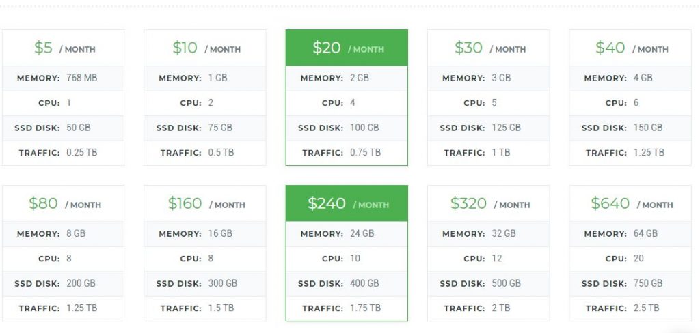Select the 150 GB SSD disk row
This screenshot has height=333, width=700.
pyautogui.click(x=630, y=128)
